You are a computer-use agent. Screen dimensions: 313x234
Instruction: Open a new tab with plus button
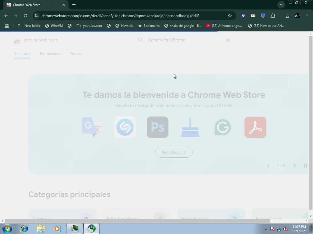[74, 5]
